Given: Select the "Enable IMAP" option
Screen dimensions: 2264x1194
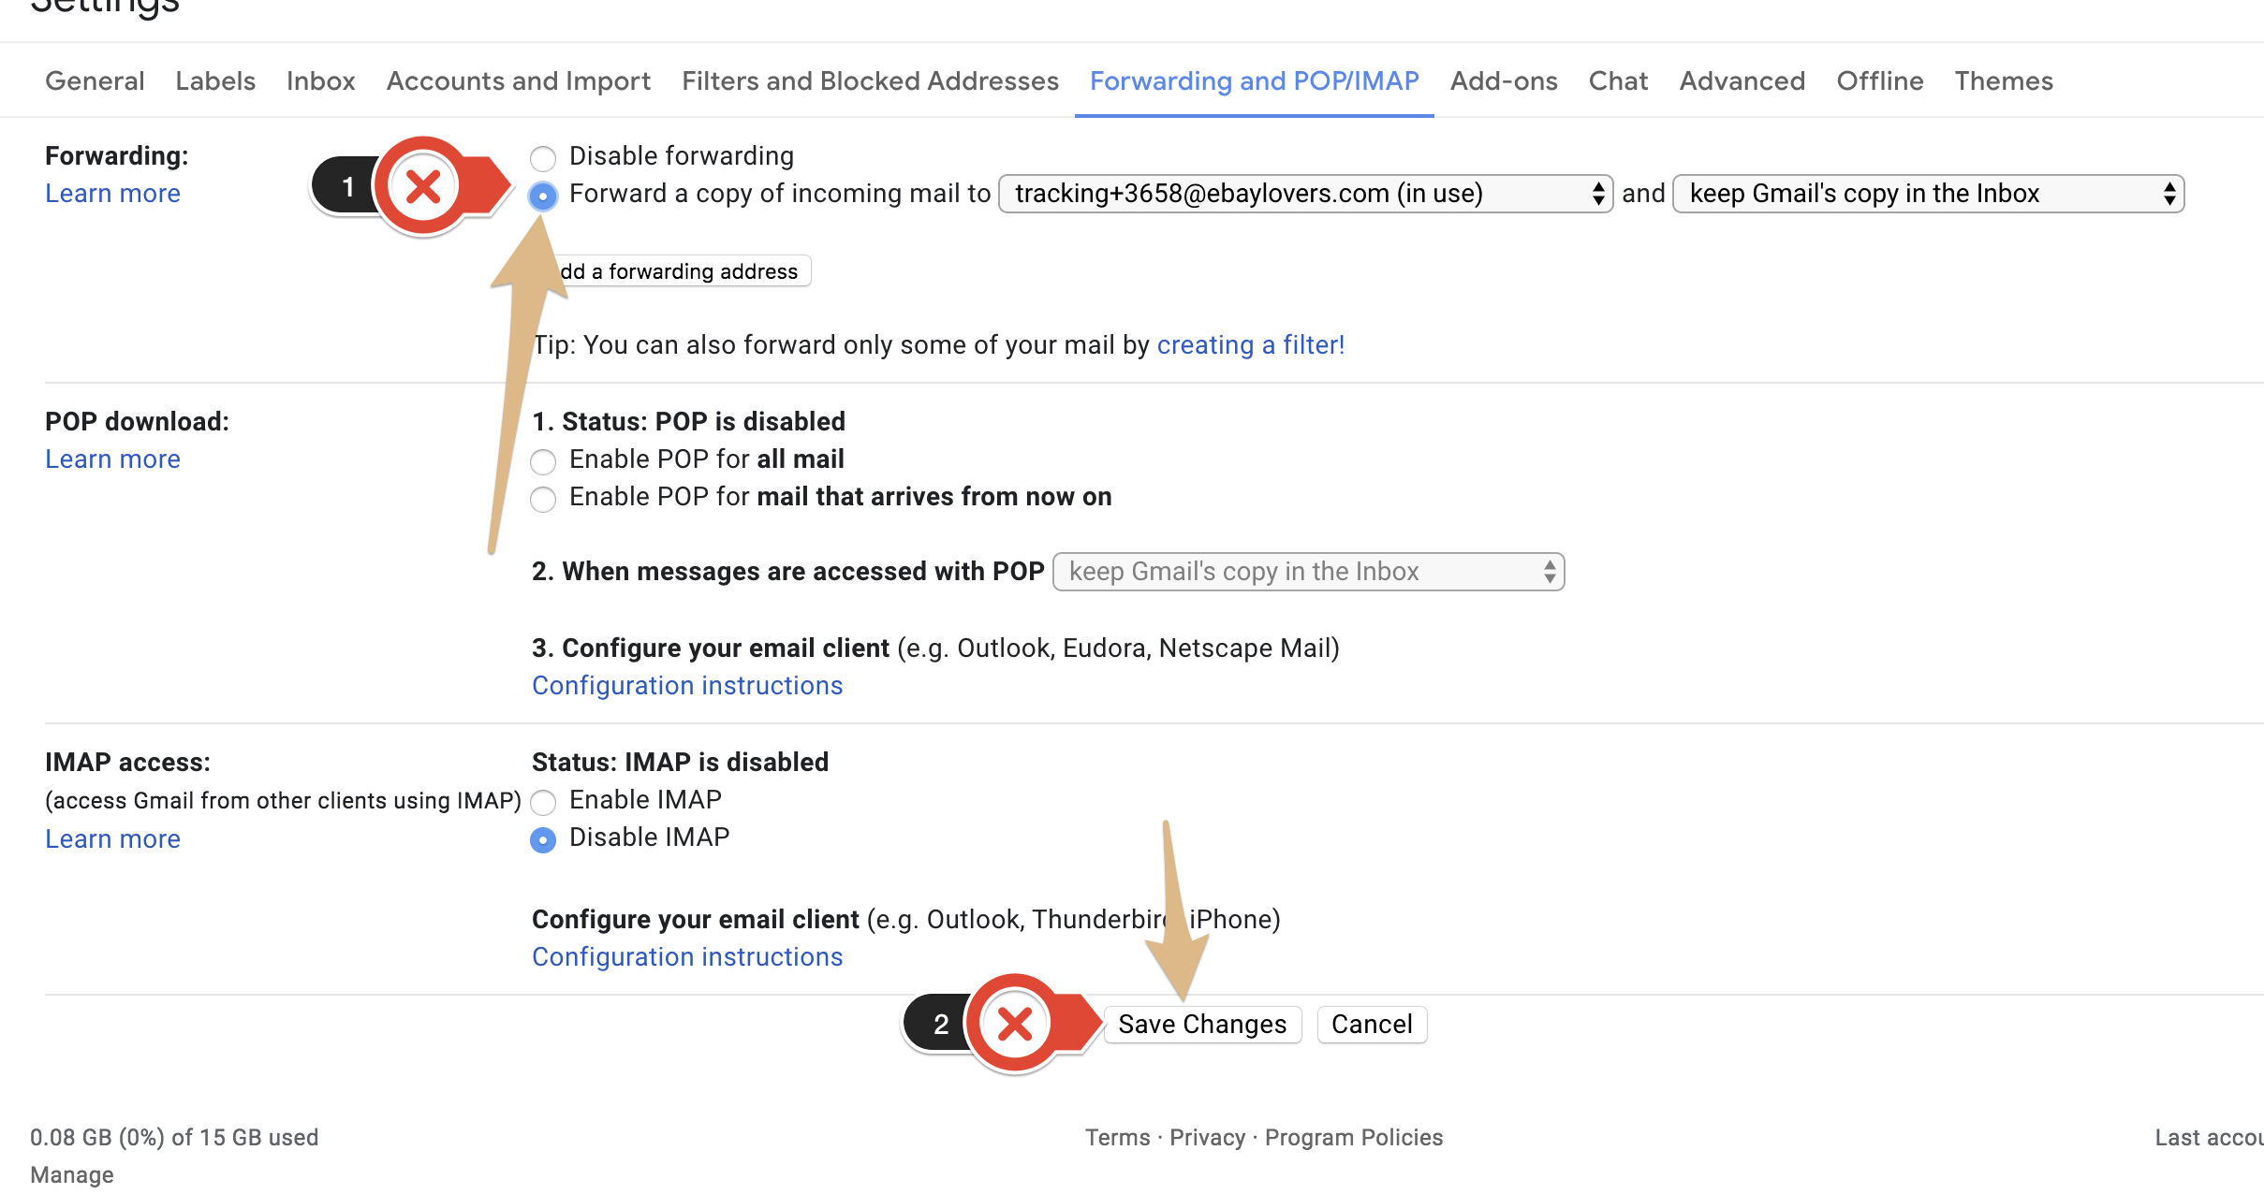Looking at the screenshot, I should [543, 802].
